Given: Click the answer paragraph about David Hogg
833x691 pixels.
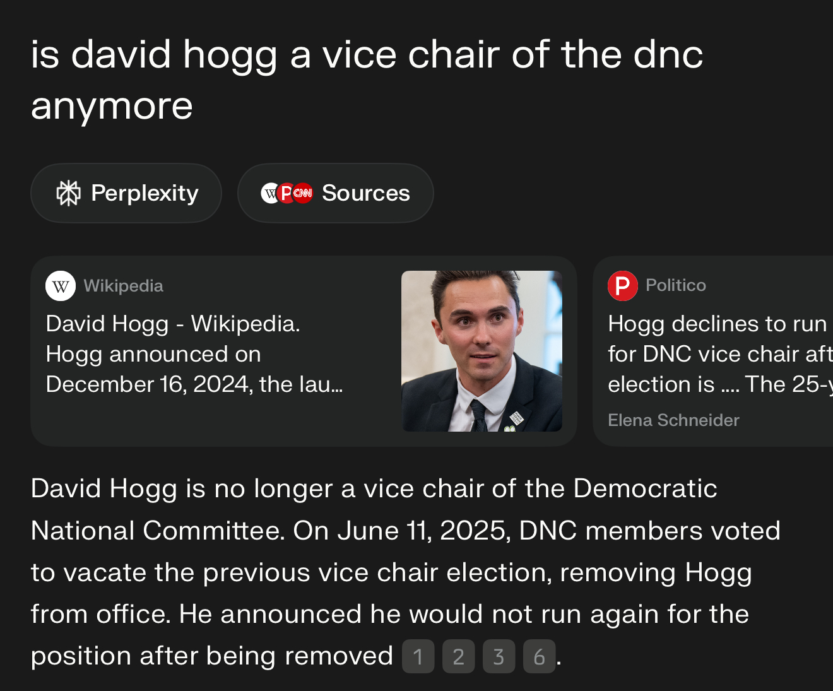Looking at the screenshot, I should click(404, 572).
